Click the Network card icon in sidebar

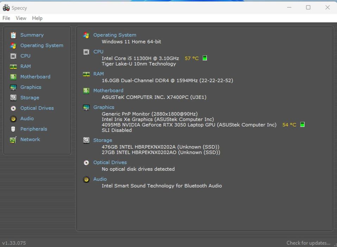13,140
